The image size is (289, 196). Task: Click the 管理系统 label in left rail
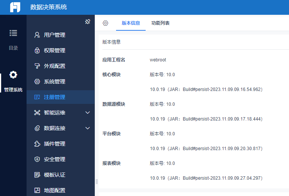[x=13, y=90]
